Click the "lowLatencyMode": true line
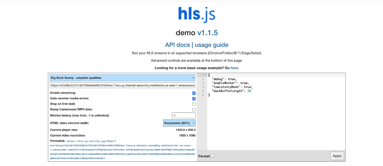383x166 pixels. click(232, 87)
